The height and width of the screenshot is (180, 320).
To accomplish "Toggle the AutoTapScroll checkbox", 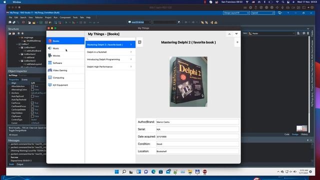I will (x=32, y=96).
